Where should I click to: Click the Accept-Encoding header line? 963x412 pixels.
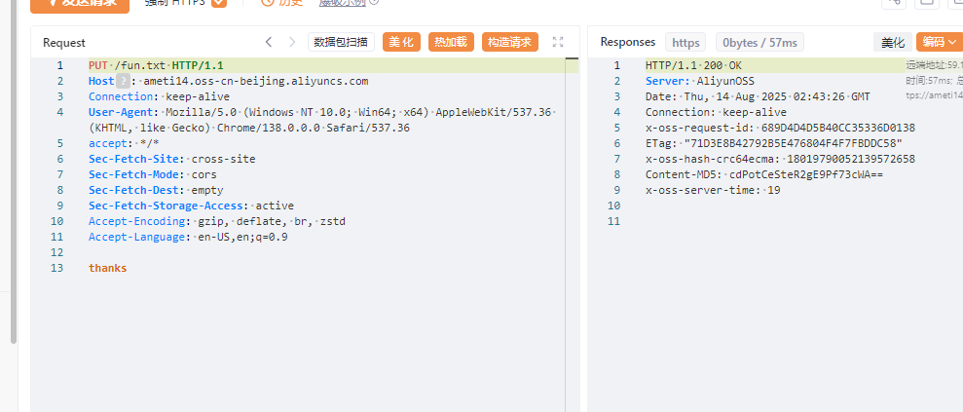pos(217,221)
